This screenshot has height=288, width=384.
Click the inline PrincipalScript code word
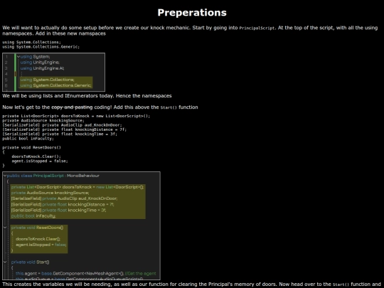(257, 28)
